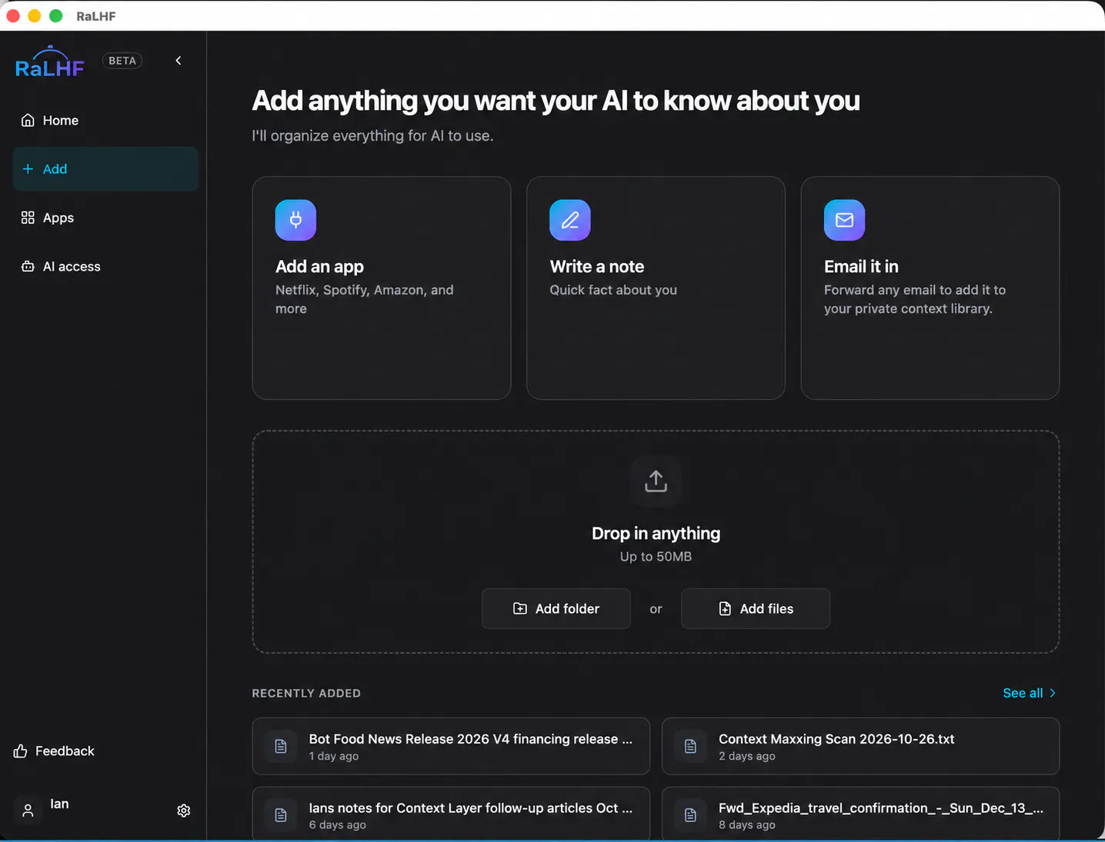Click the Ian username label
1105x842 pixels.
point(59,804)
